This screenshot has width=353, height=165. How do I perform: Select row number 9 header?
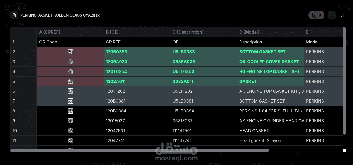tap(23, 121)
